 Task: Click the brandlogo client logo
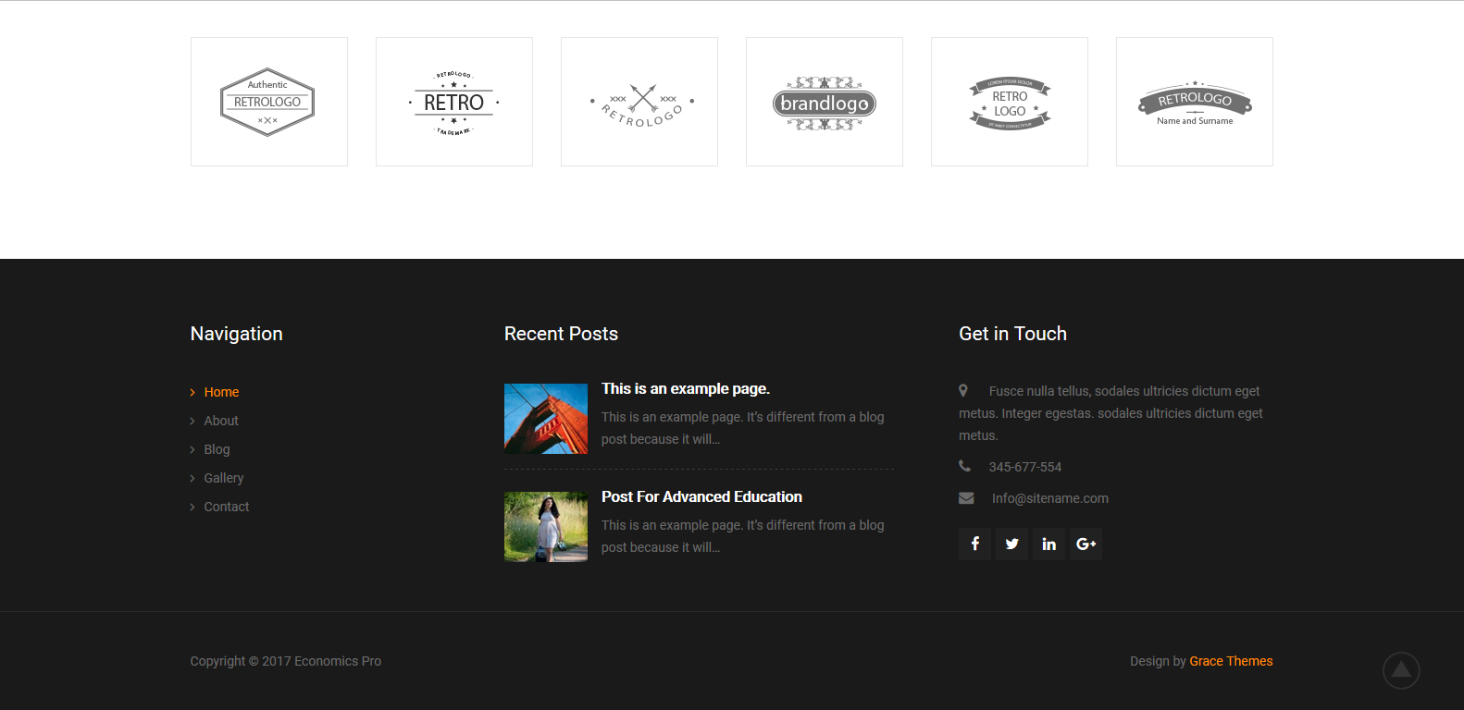tap(824, 103)
